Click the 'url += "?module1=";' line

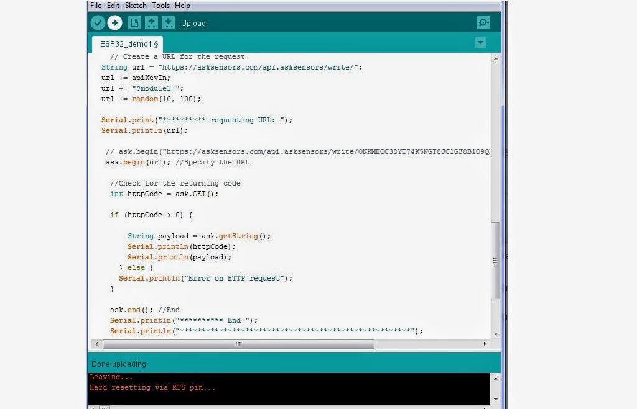pos(142,88)
